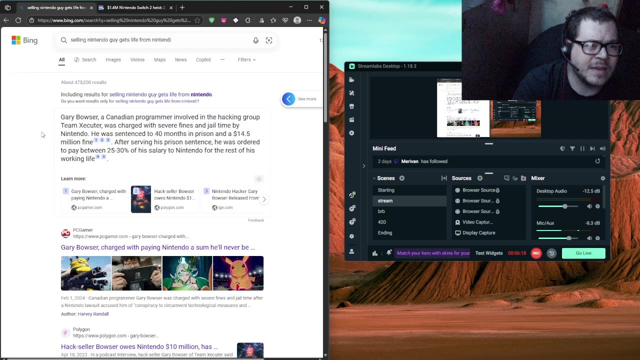Viewport: 640px width, 360px height.
Task: Open the Pikachu result thumbnail image
Action: [x=238, y=273]
